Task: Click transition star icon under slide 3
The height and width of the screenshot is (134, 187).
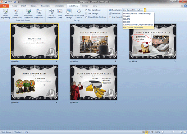Action: (x=130, y=61)
